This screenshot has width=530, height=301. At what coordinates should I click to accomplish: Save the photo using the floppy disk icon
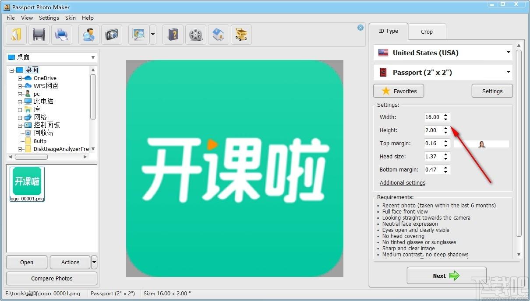39,35
